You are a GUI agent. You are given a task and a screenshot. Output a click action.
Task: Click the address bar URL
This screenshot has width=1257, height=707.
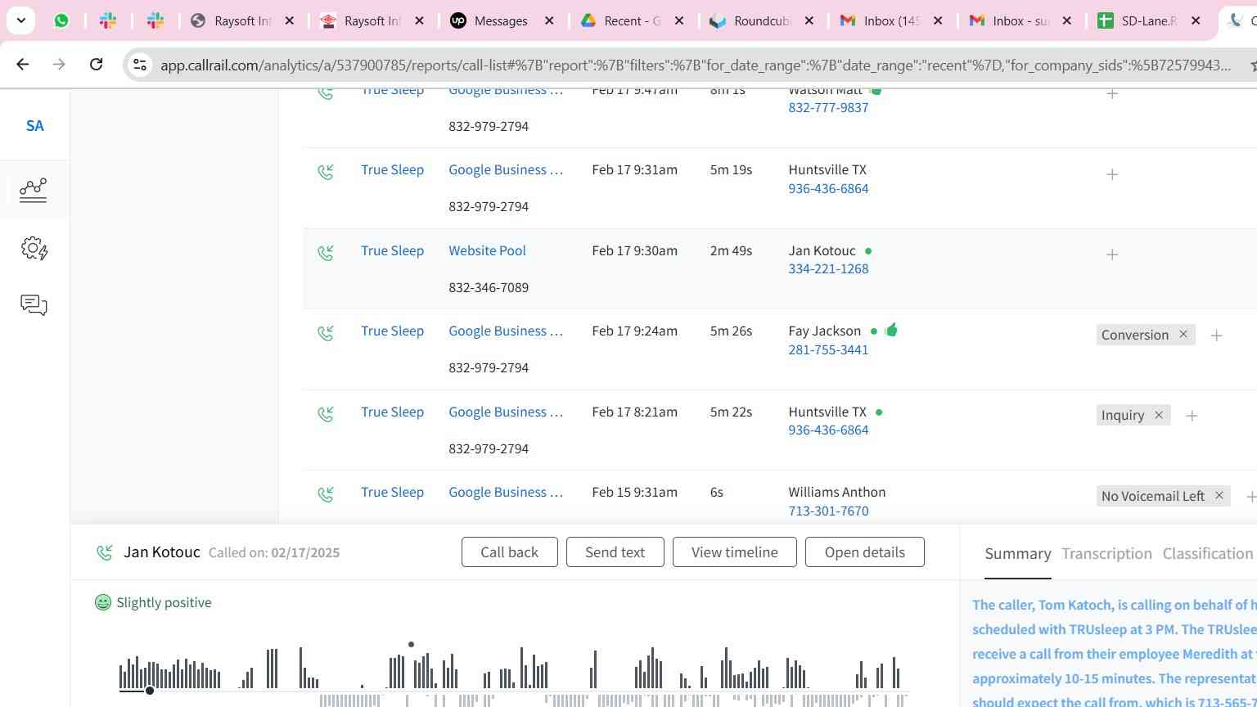coord(696,65)
